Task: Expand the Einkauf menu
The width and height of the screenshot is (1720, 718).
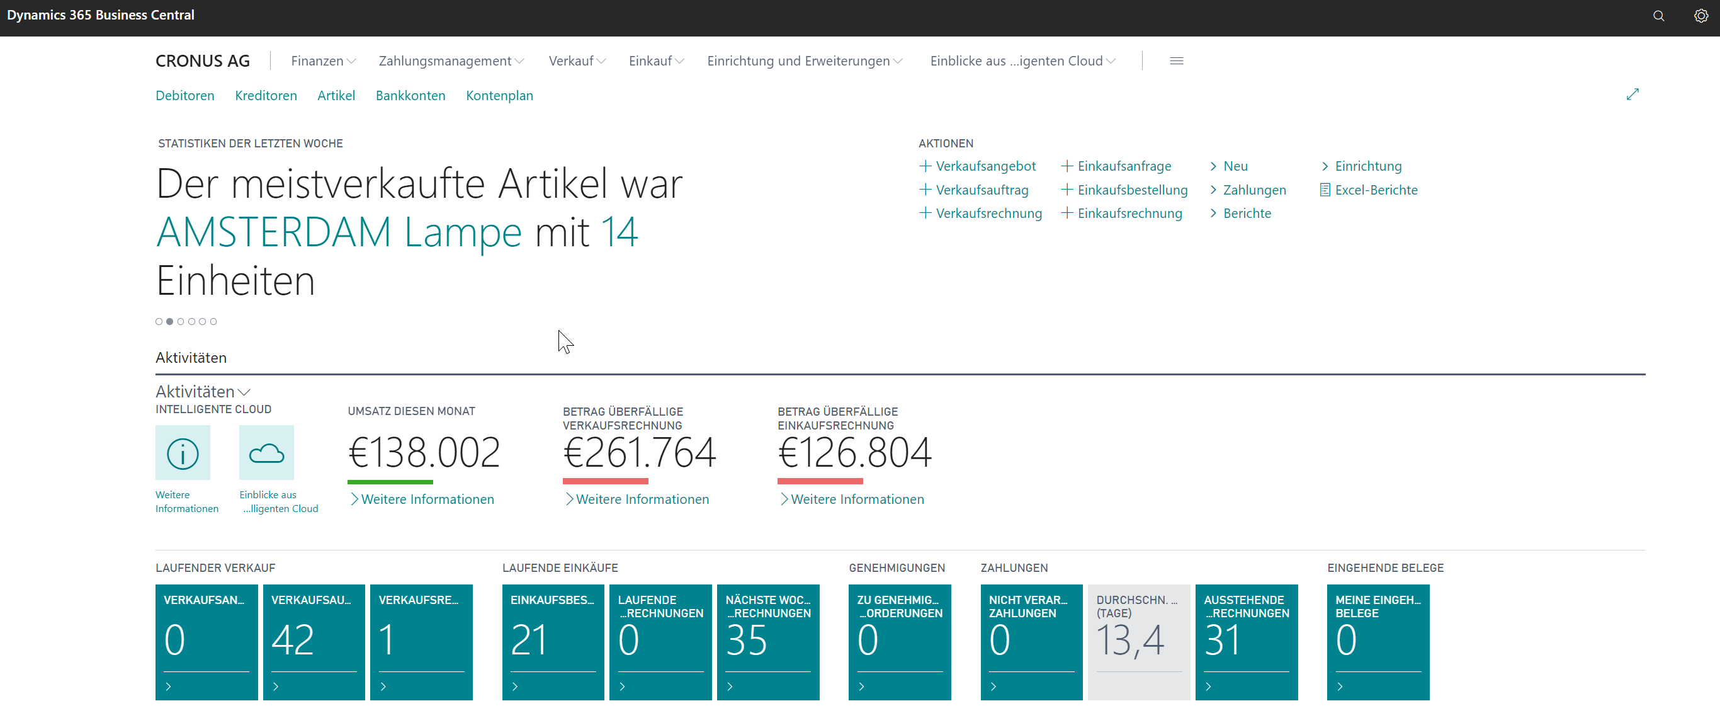Action: click(x=657, y=61)
